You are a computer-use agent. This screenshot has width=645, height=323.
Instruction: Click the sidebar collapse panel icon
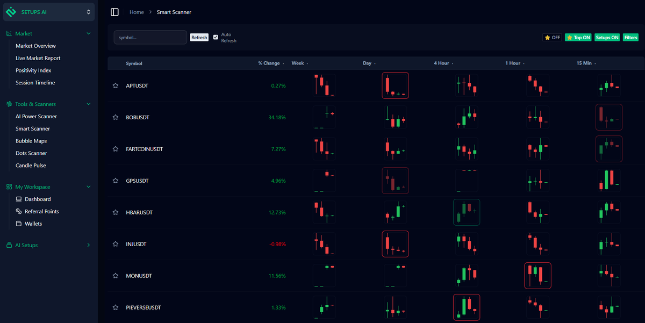pos(114,12)
